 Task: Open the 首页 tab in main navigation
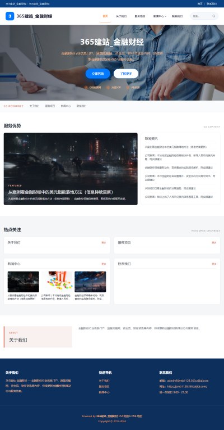click(x=105, y=16)
